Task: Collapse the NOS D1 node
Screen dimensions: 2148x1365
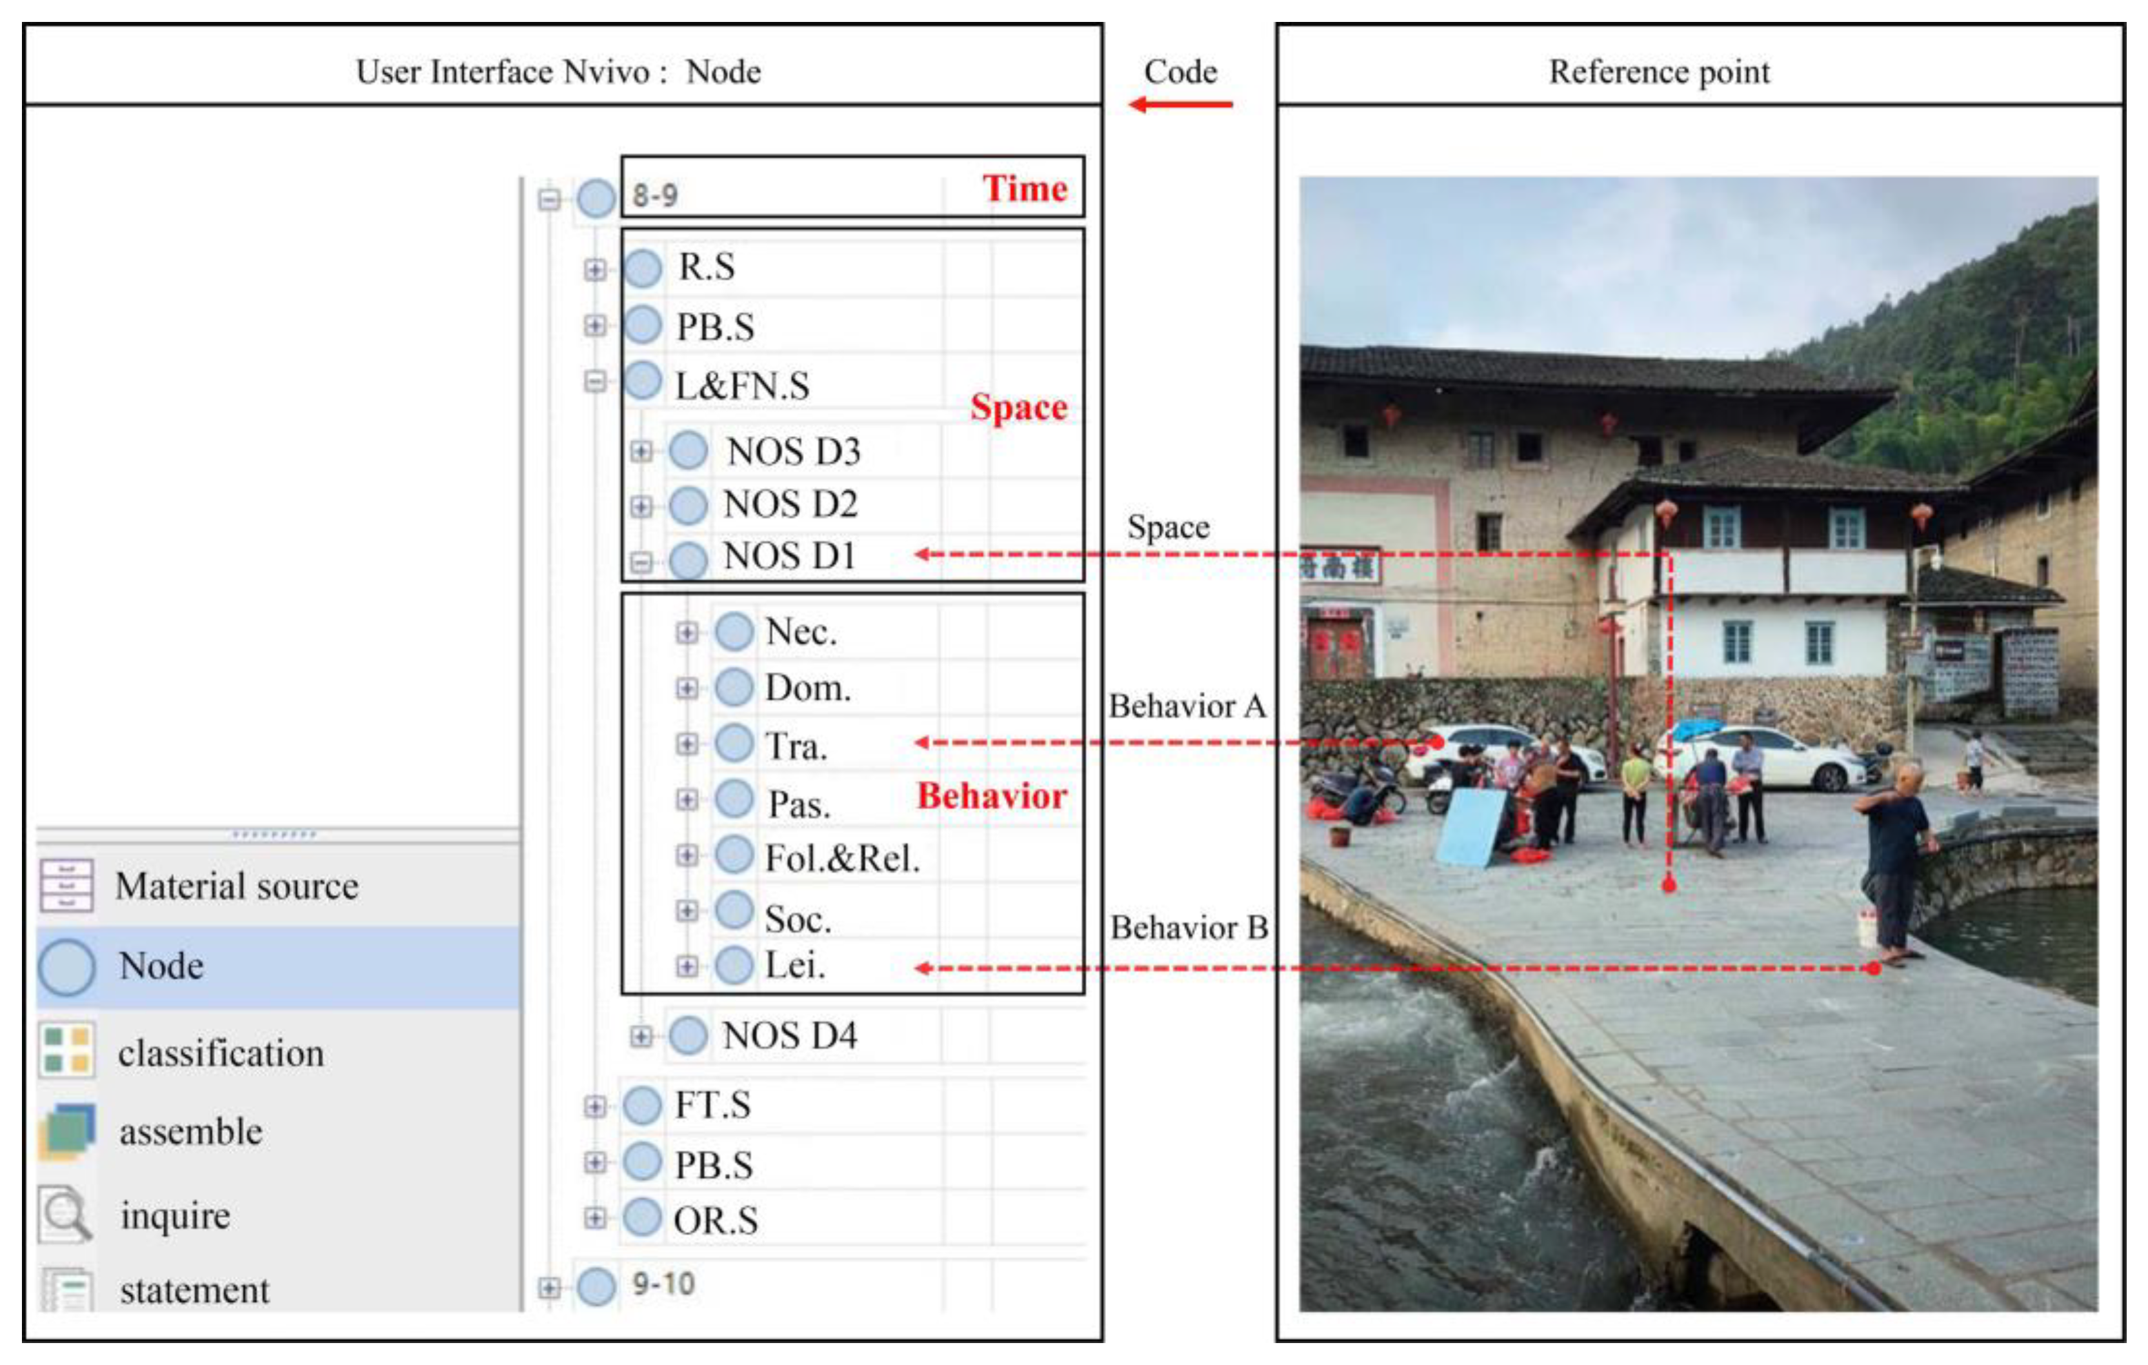Action: pos(641,562)
